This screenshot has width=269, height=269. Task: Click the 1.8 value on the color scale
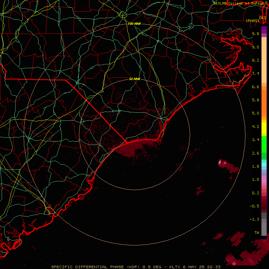click(x=256, y=166)
